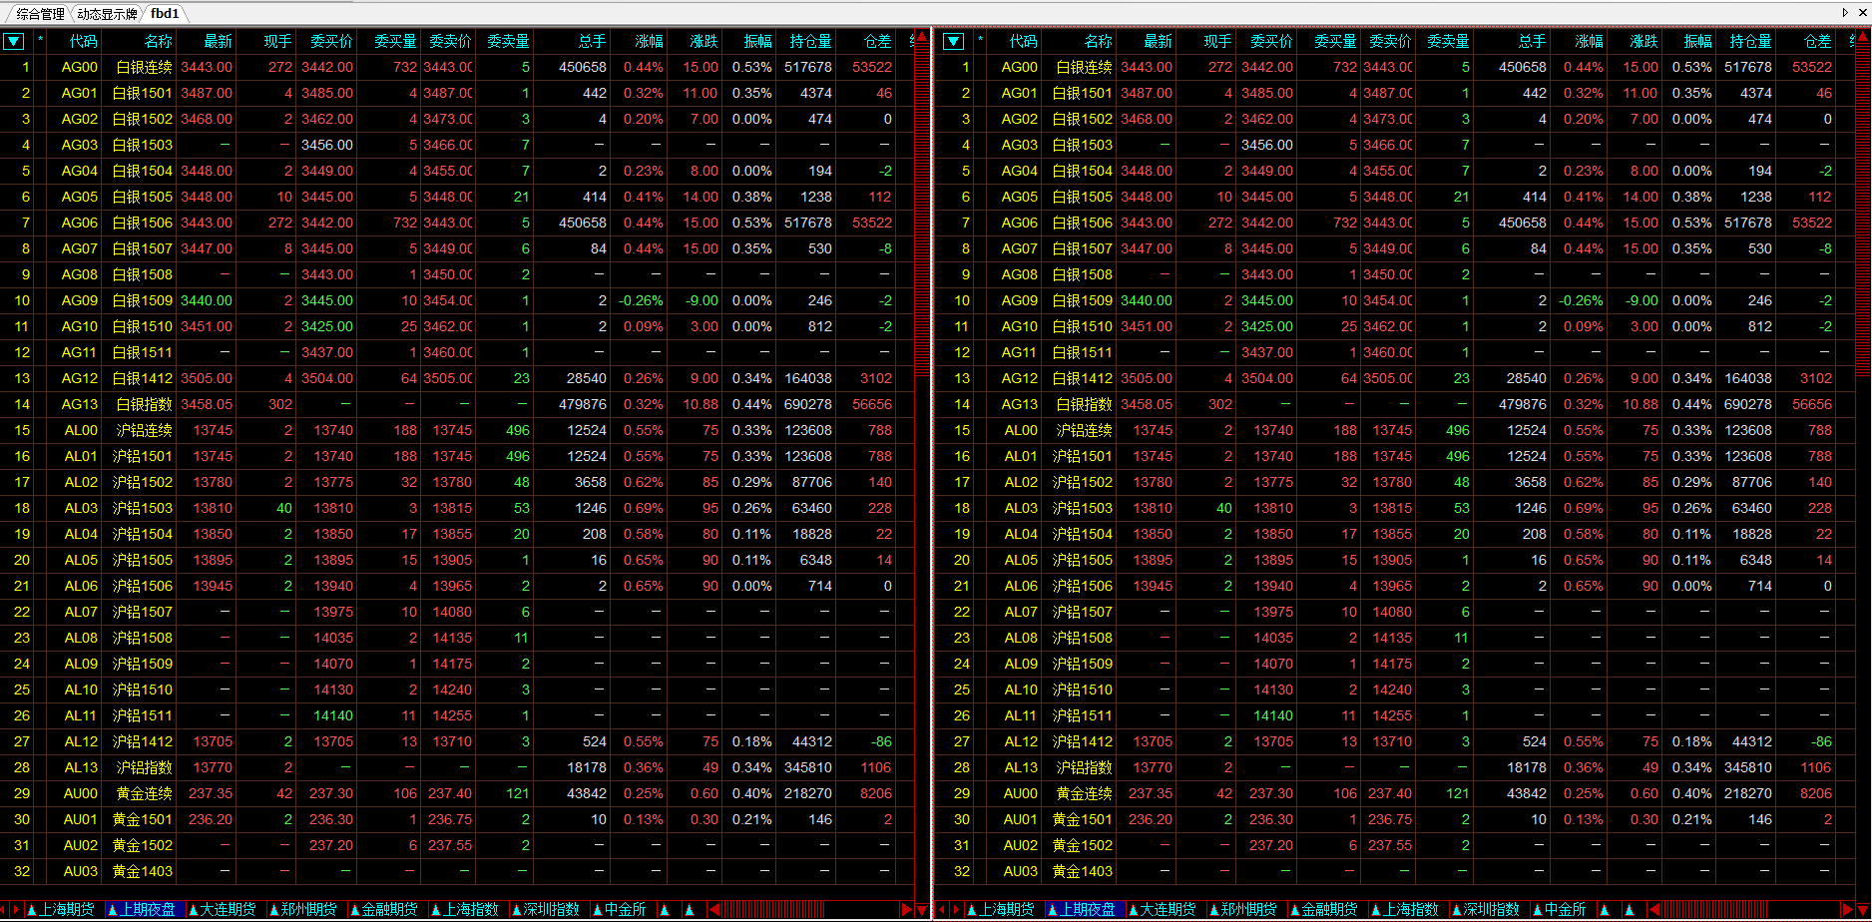
Task: Switch to the 动态显示牌 tab
Action: (107, 14)
